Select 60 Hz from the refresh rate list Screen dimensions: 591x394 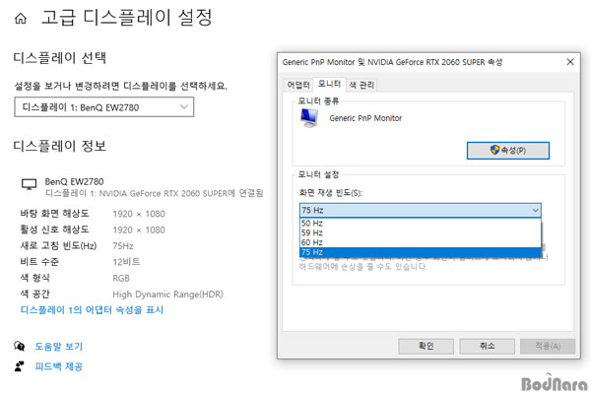pos(421,242)
